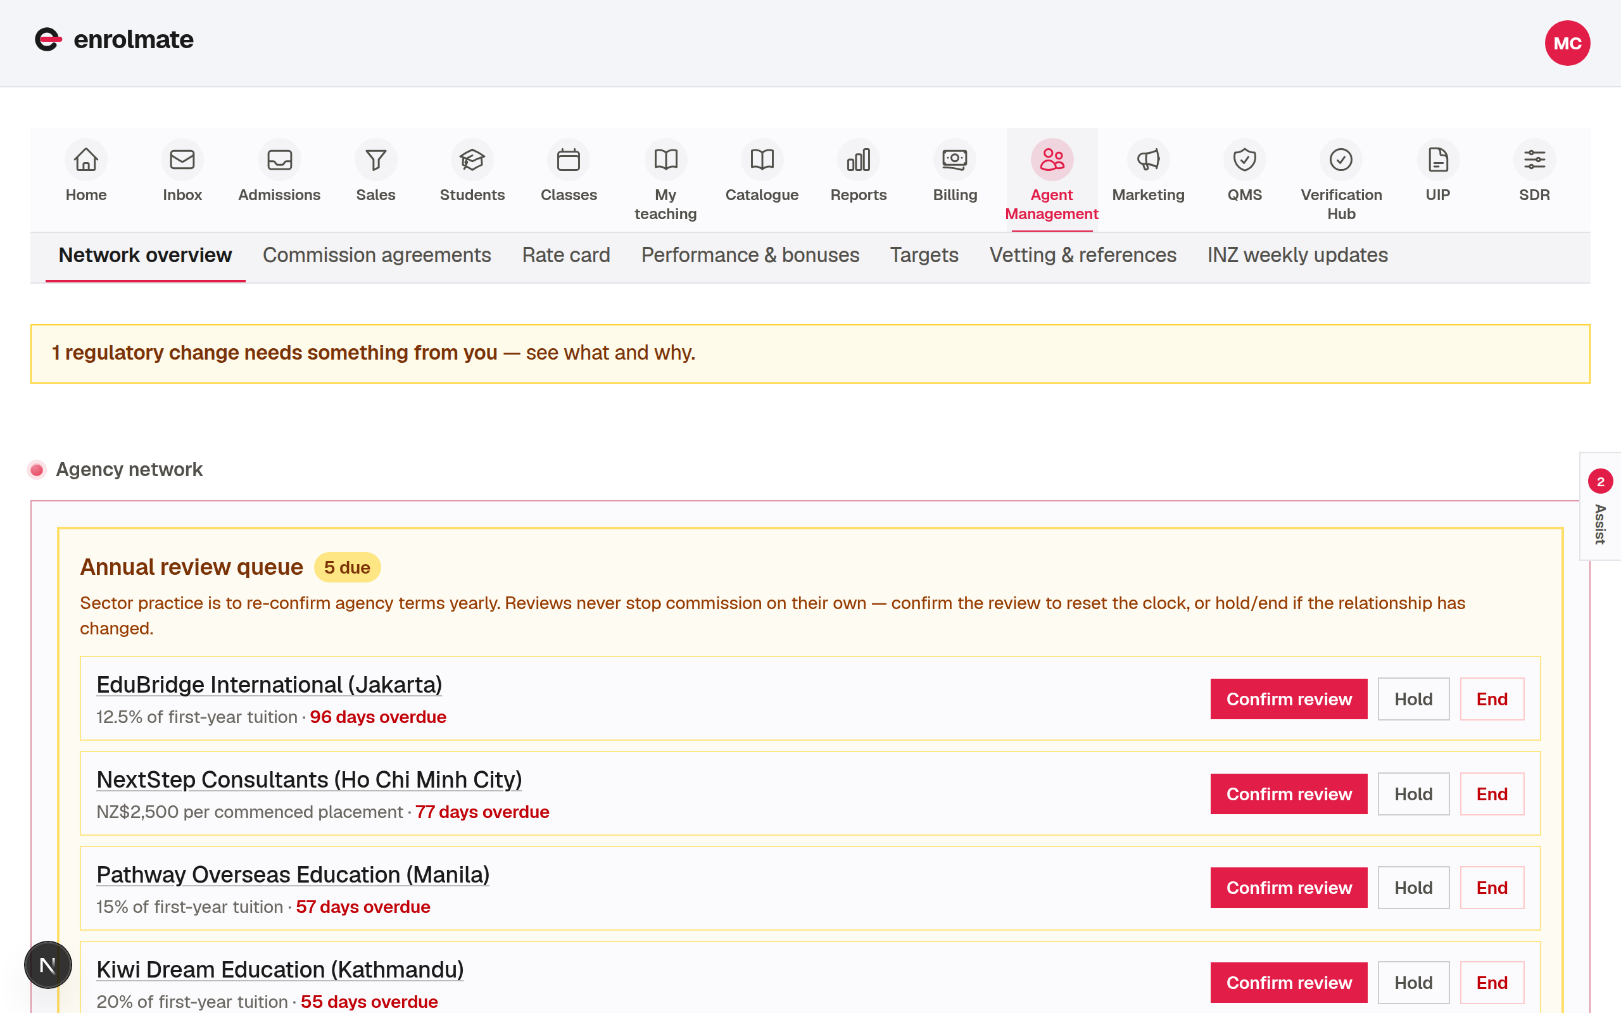Open the Targets tab

924,255
